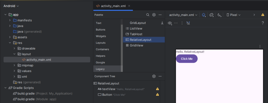Click the designer toolbar warning icon
268x103 pixels.
[263, 15]
